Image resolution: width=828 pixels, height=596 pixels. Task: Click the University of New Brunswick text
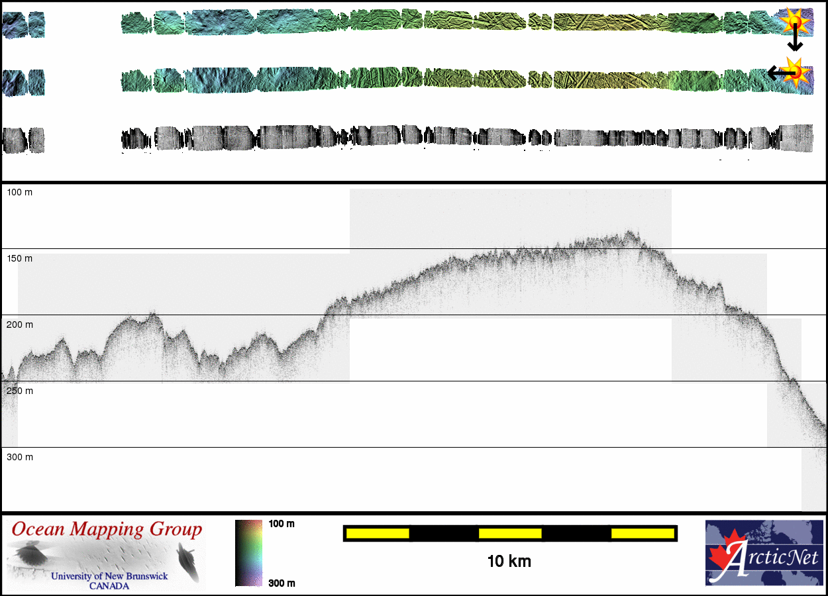109,576
